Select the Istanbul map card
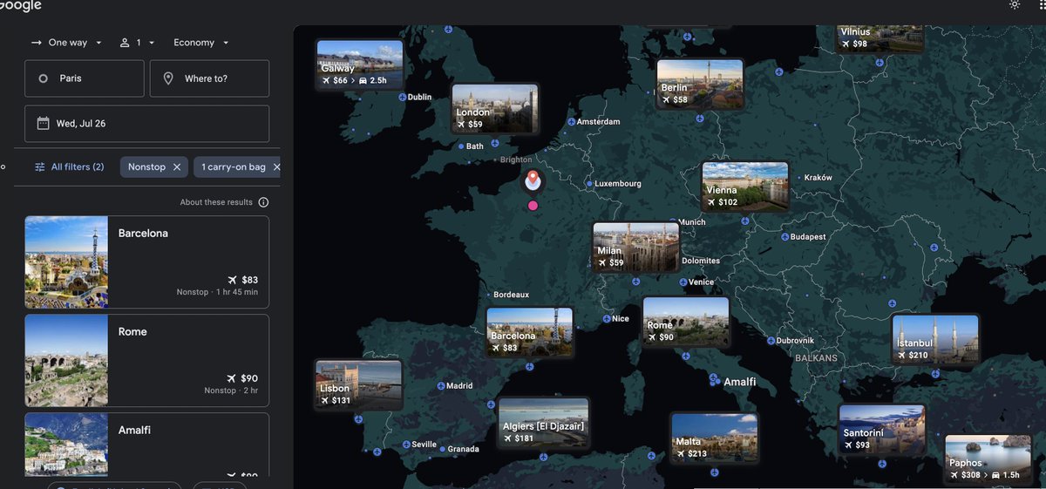Viewport: 1046px width, 489px height. pyautogui.click(x=935, y=339)
